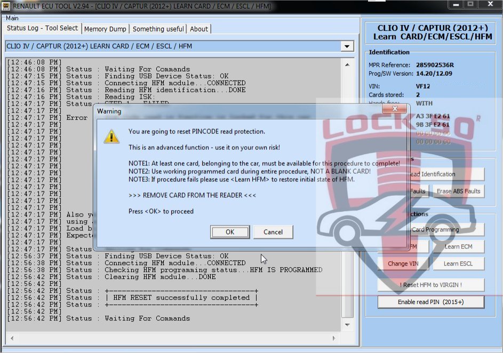Click the Learn ESCL button
This screenshot has width=503, height=353.
458,263
